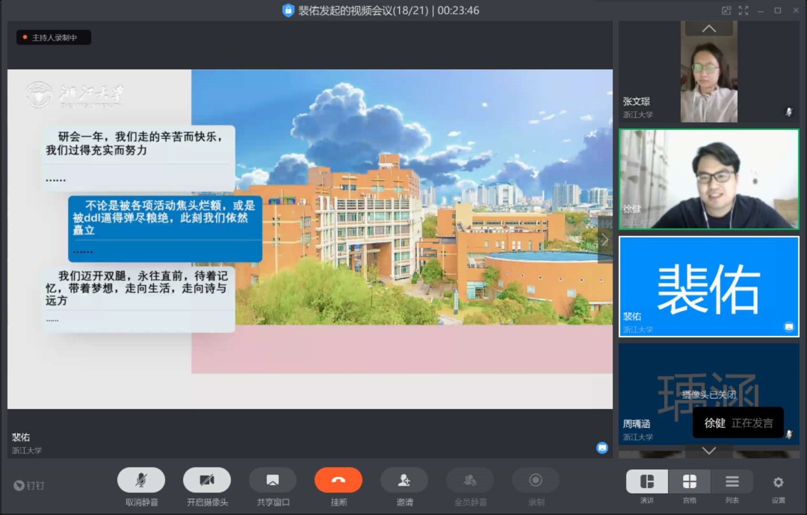807x515 pixels.
Task: Select 徐健's video thumbnail
Action: point(709,179)
